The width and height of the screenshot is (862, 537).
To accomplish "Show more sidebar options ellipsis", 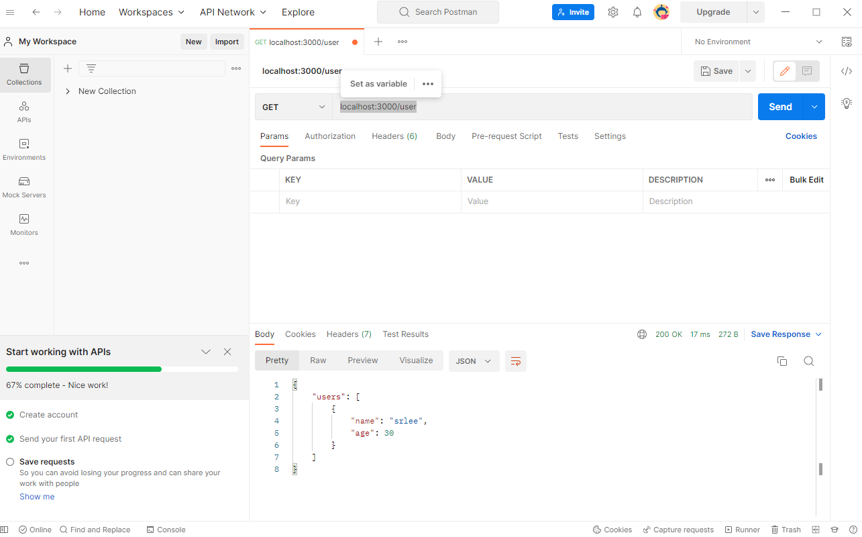I will pyautogui.click(x=24, y=263).
